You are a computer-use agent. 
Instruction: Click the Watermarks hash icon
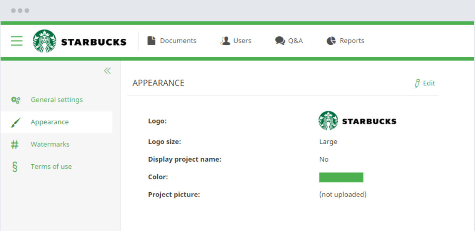[15, 144]
